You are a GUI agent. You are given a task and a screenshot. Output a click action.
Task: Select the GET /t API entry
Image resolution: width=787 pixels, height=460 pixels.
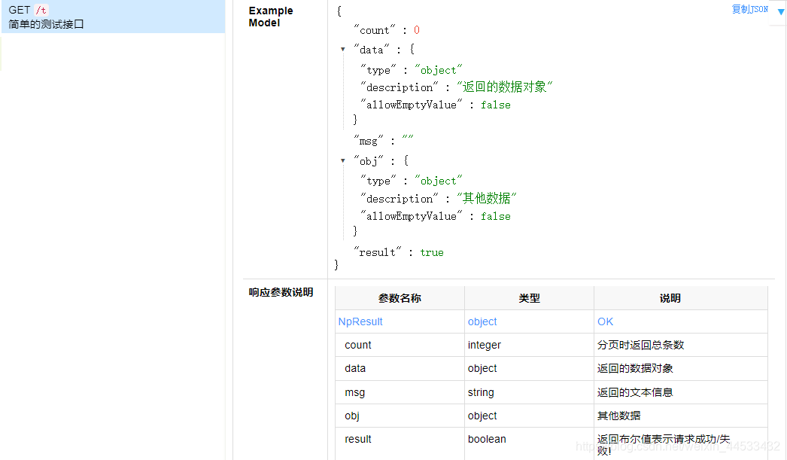tap(113, 17)
